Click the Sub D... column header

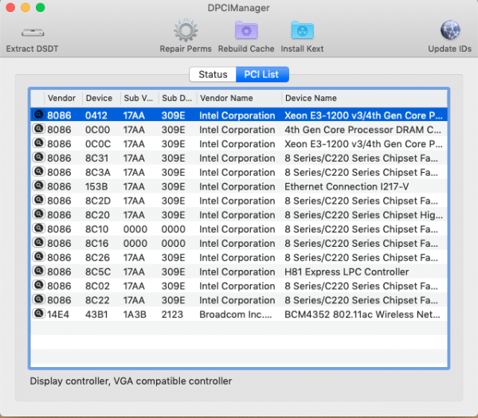[176, 98]
